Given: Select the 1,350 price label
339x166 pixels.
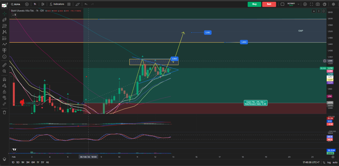Looking at the screenshot, I should pyautogui.click(x=174, y=59).
